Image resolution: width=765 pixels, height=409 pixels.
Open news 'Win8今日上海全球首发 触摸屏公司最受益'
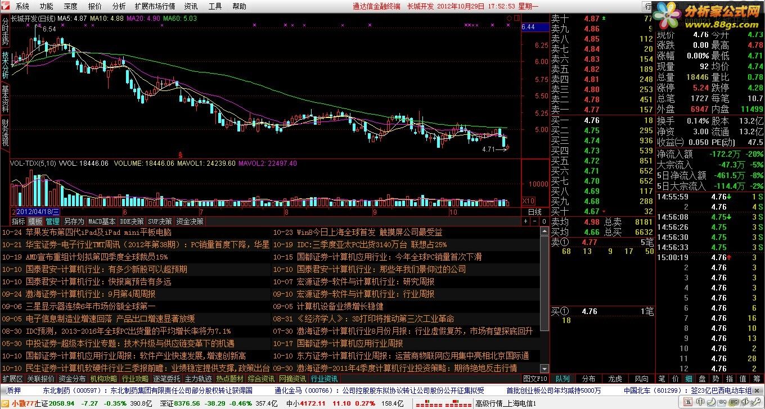point(370,232)
